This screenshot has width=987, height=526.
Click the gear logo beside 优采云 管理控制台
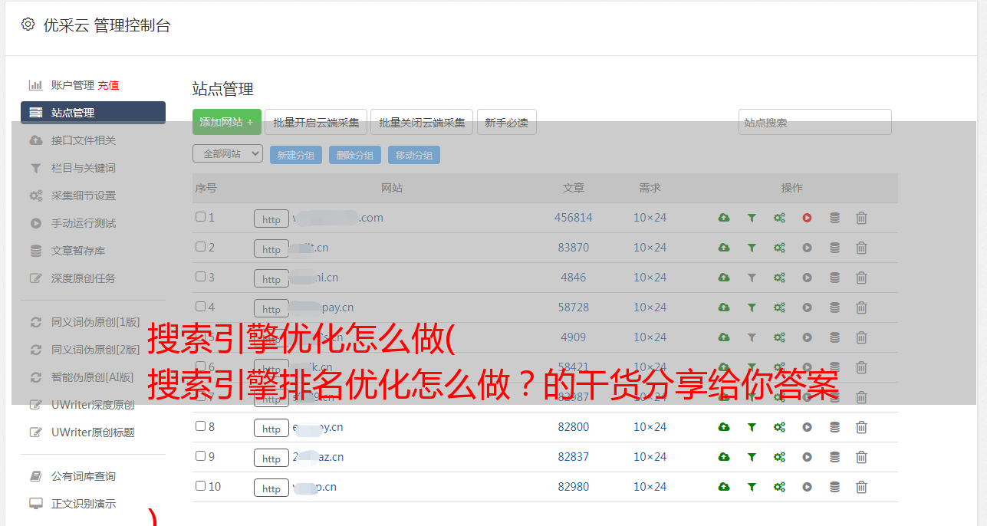click(x=28, y=25)
